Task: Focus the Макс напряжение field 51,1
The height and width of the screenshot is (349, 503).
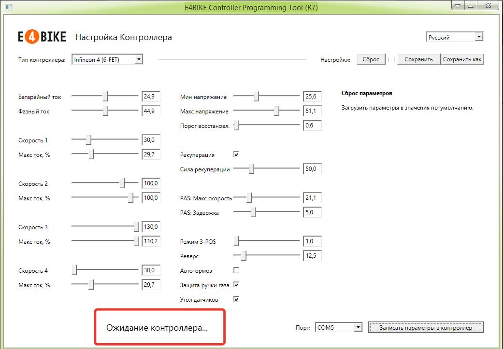Action: (312, 111)
